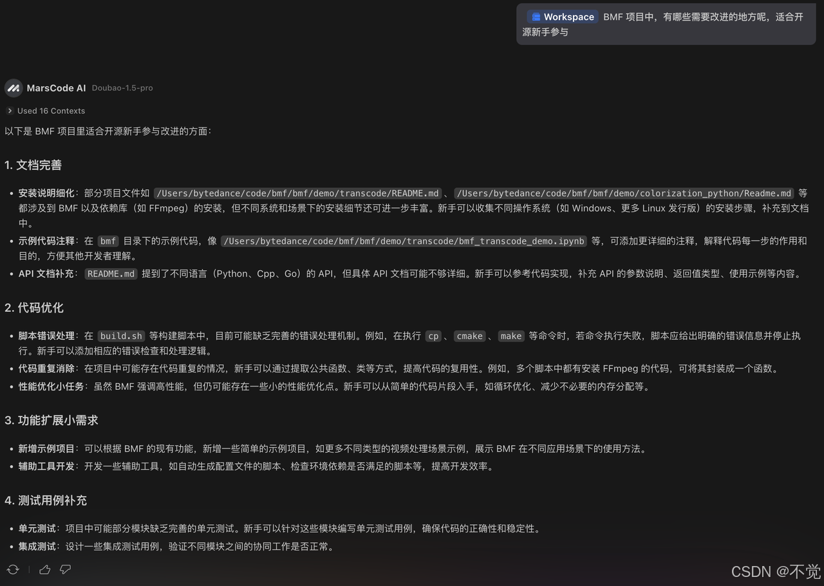The image size is (824, 586).
Task: Click the regenerate response icon
Action: pos(13,569)
